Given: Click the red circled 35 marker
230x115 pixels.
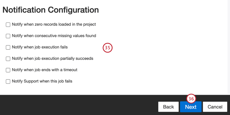Looking at the screenshot, I should click(107, 48).
